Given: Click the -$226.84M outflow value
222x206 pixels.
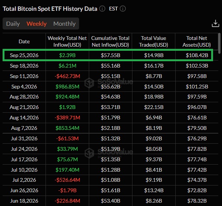Looking at the screenshot, I should click(67, 201).
